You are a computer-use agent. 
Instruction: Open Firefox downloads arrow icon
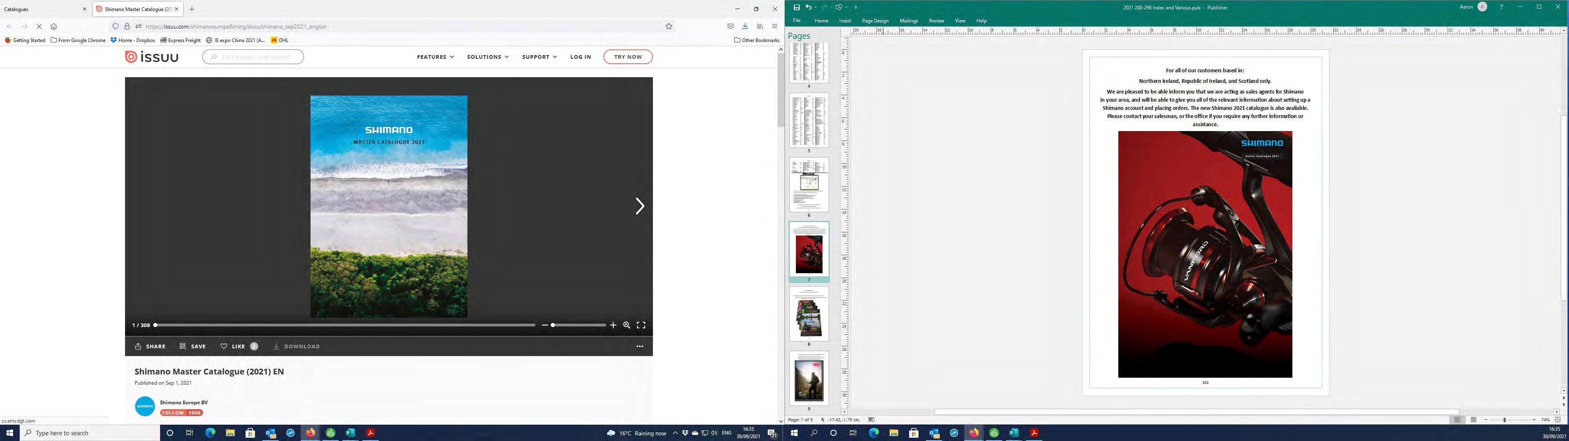(745, 26)
